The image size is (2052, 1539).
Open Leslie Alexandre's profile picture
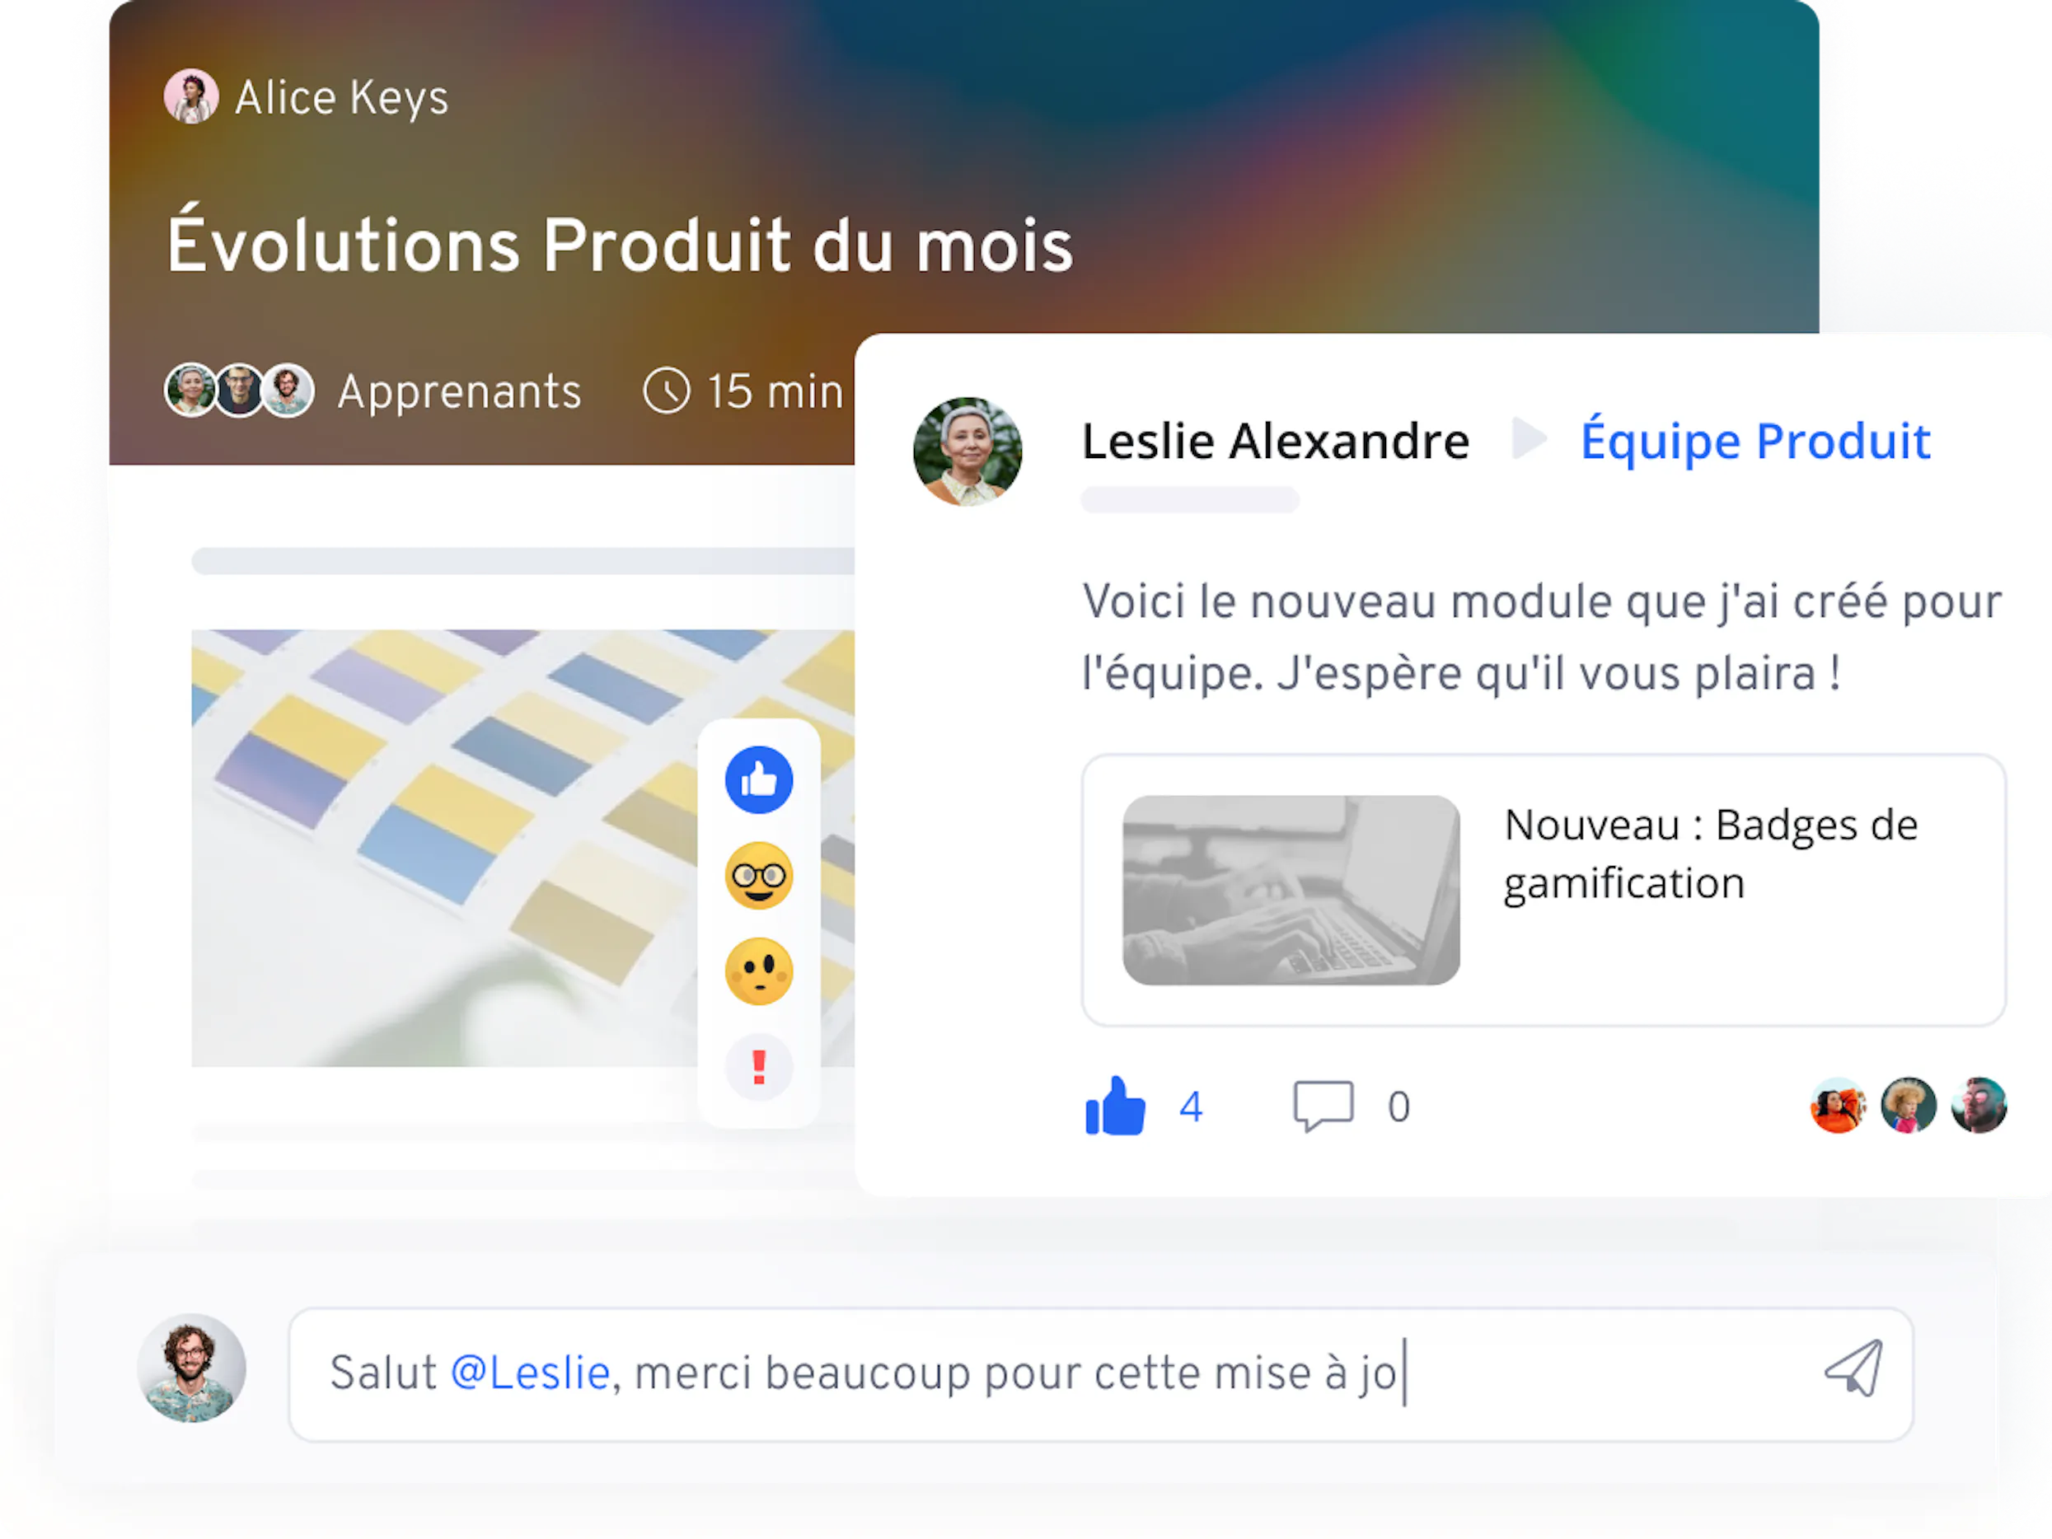[967, 451]
